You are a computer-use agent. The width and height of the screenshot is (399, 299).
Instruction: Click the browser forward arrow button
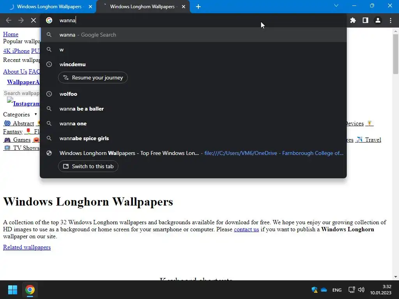(21, 20)
